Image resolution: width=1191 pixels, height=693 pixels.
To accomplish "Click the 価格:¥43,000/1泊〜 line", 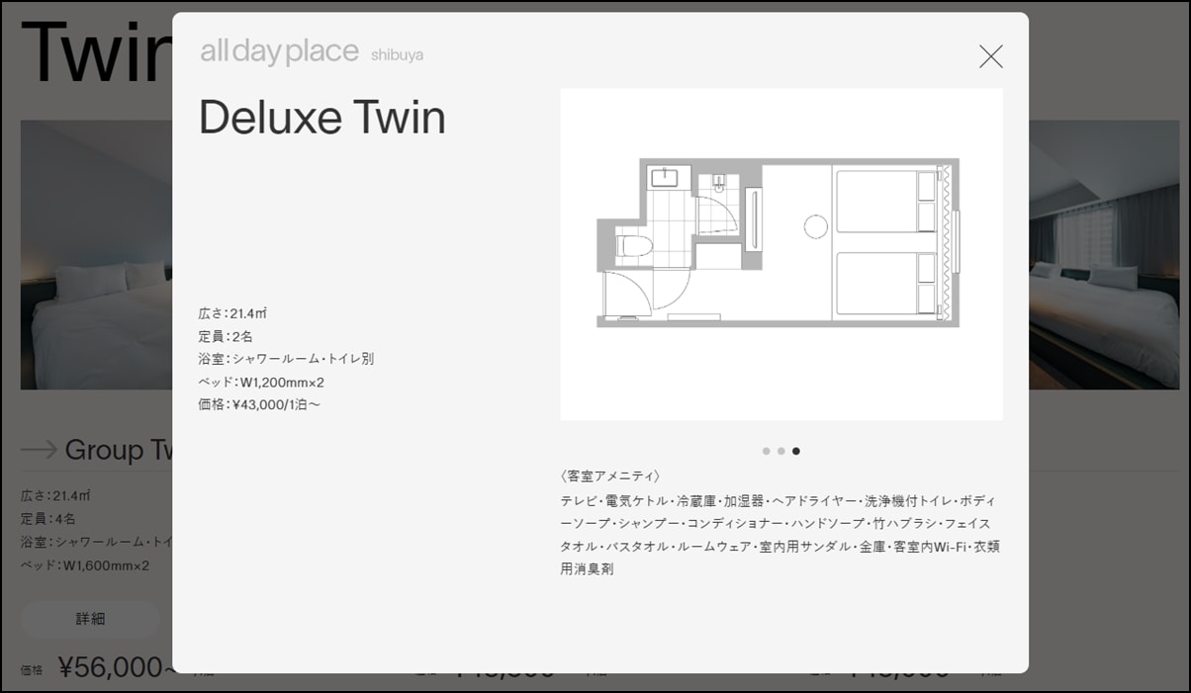I will tap(259, 404).
